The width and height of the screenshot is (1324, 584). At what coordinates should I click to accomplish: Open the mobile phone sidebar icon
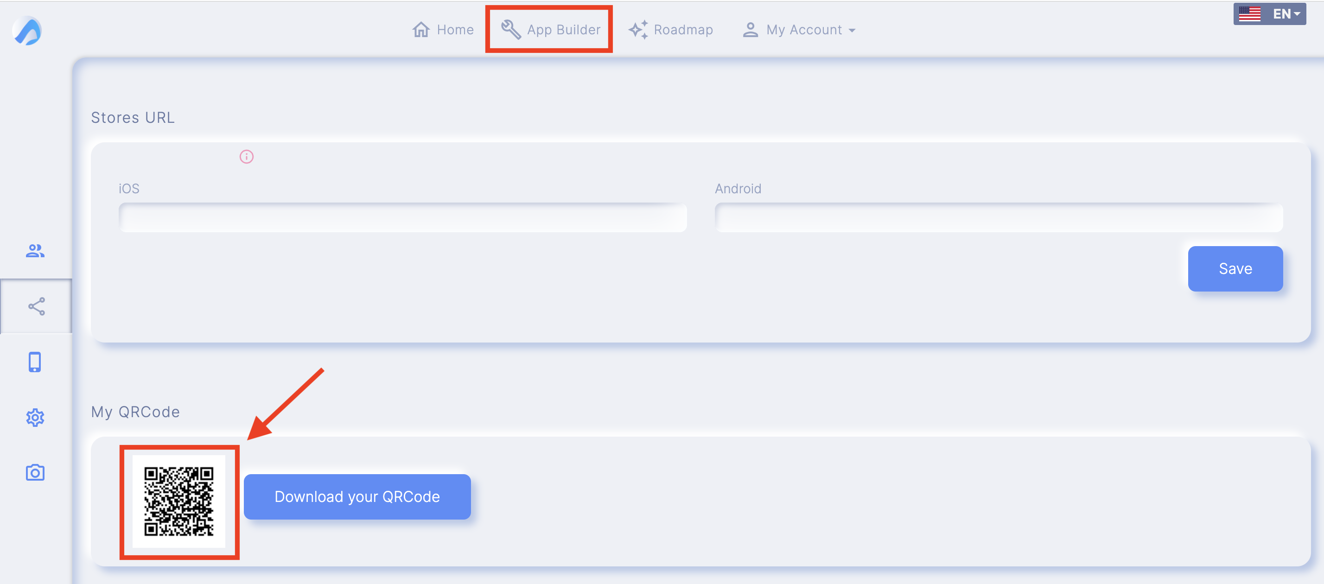pos(35,362)
